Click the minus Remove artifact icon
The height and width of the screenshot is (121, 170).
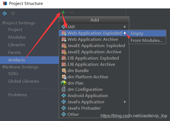(x=72, y=13)
